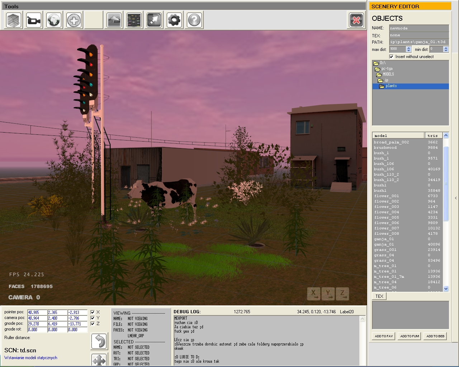Switch to the TEX tab

379,296
